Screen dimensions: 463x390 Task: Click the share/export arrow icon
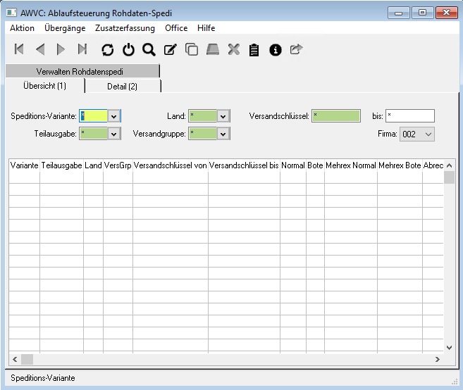(x=296, y=49)
